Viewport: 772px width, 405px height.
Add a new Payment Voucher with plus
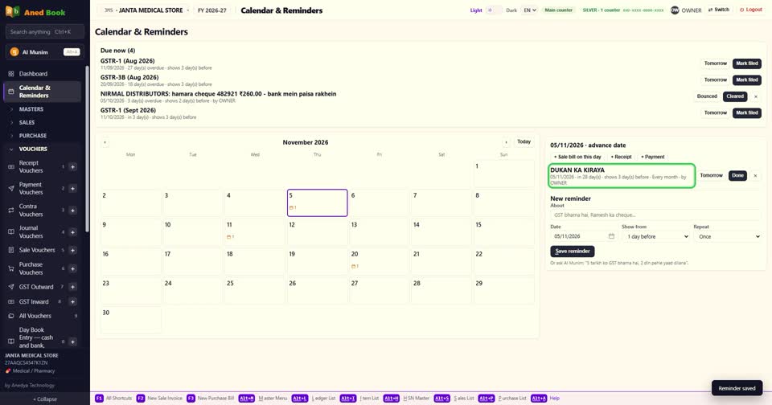(x=72, y=189)
